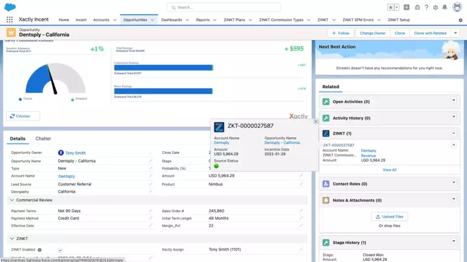The image size is (467, 262).
Task: Click the nav bar info icon
Action: coord(460,20)
